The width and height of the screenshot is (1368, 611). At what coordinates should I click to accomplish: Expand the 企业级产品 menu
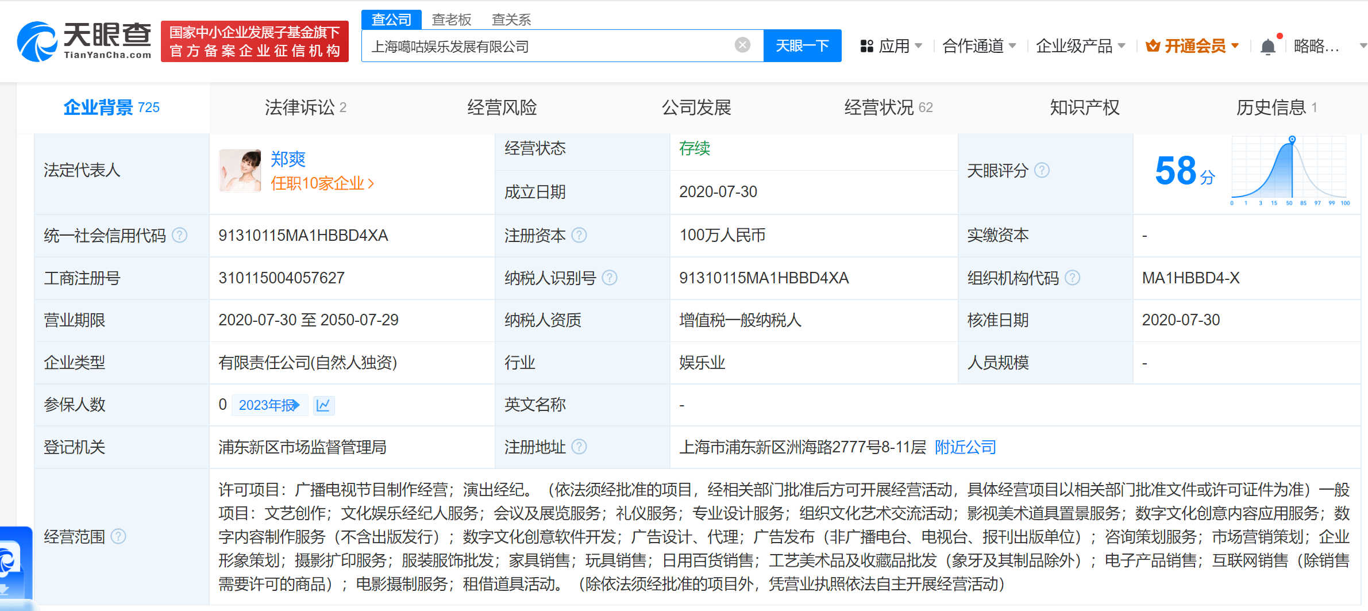click(x=1080, y=46)
